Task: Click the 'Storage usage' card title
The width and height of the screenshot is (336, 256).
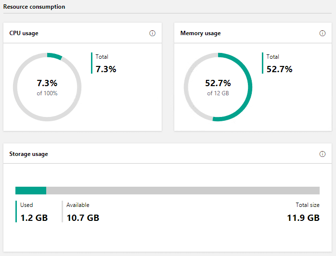Action: pyautogui.click(x=28, y=154)
